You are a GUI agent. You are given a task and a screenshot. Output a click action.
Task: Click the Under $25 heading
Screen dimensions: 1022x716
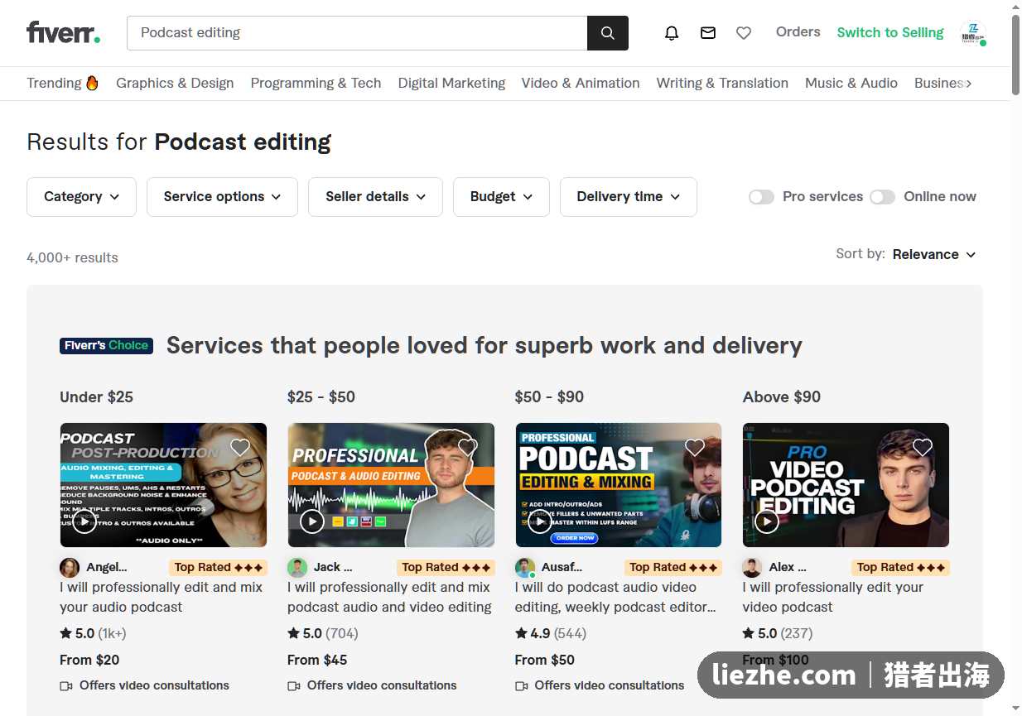pos(96,397)
